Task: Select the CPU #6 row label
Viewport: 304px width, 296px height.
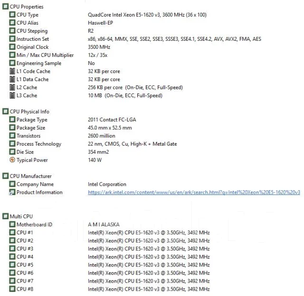Action: tap(25, 273)
